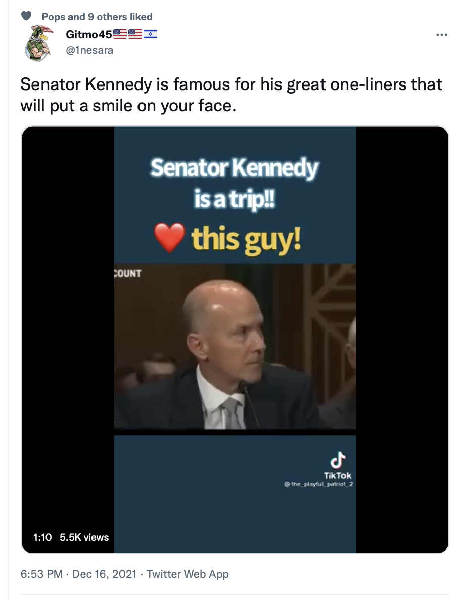Click the Israel flag emoji after Gitmo45
The image size is (461, 600).
(150, 34)
